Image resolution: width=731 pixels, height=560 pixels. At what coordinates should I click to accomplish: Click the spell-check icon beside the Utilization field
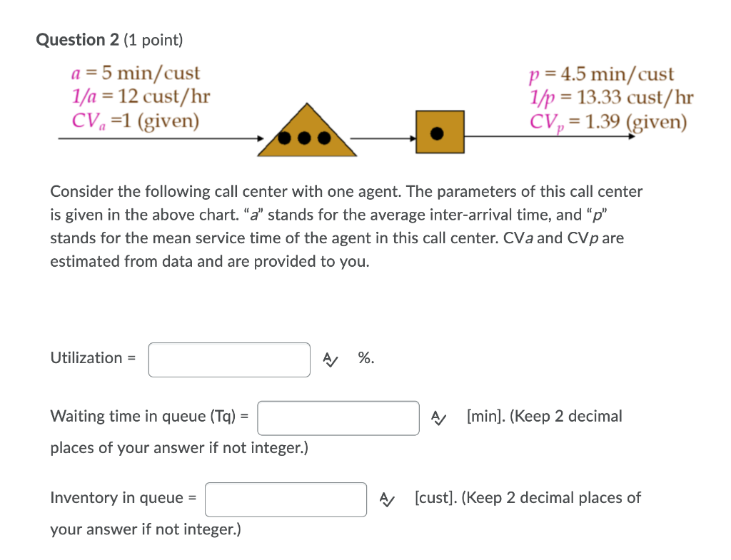click(x=329, y=360)
